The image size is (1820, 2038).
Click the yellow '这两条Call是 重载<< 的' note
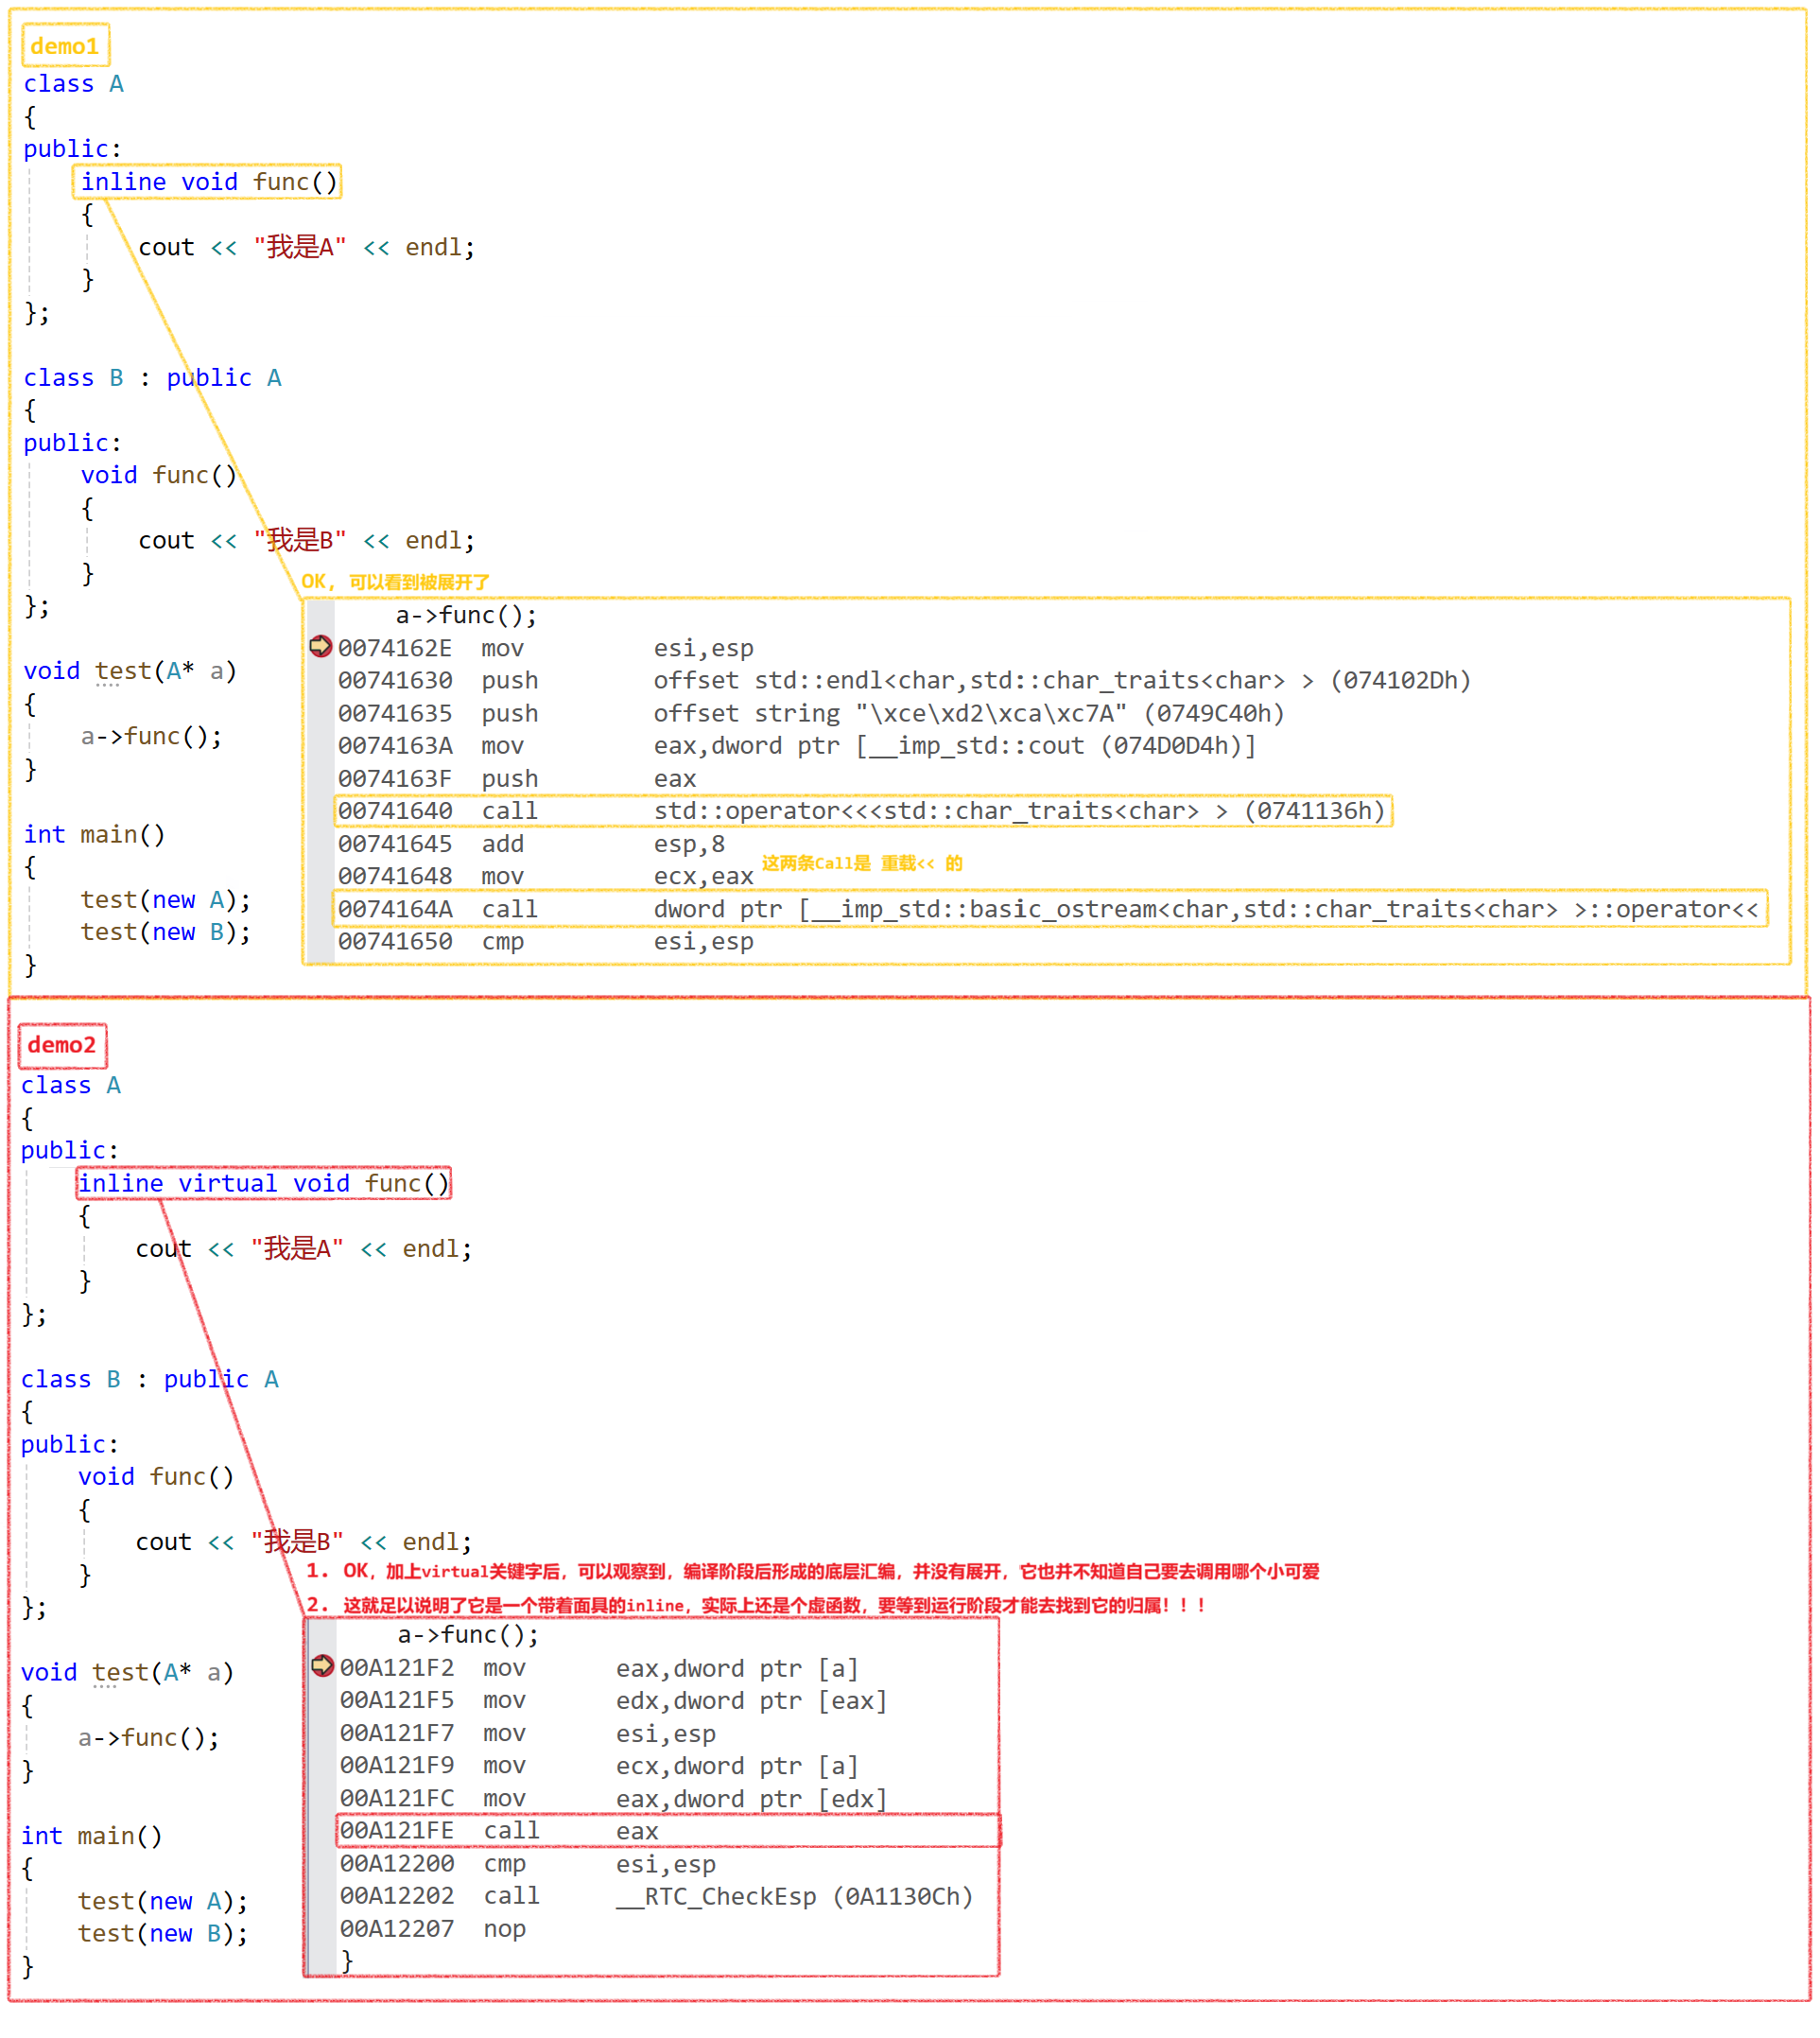click(862, 863)
